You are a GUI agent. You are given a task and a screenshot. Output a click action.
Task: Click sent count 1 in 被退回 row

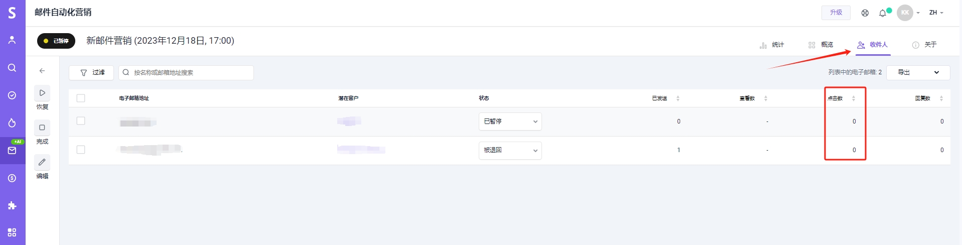(679, 150)
